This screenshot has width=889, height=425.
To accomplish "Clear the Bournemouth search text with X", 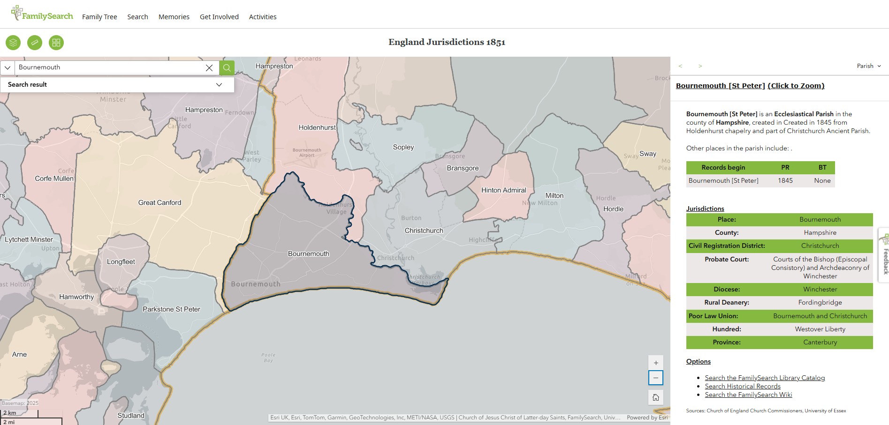I will [x=209, y=67].
